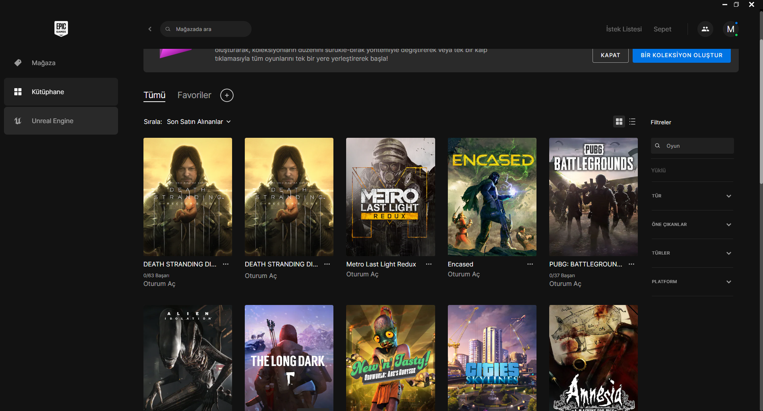This screenshot has width=763, height=411.
Task: Open the Sepet cart
Action: [x=662, y=29]
